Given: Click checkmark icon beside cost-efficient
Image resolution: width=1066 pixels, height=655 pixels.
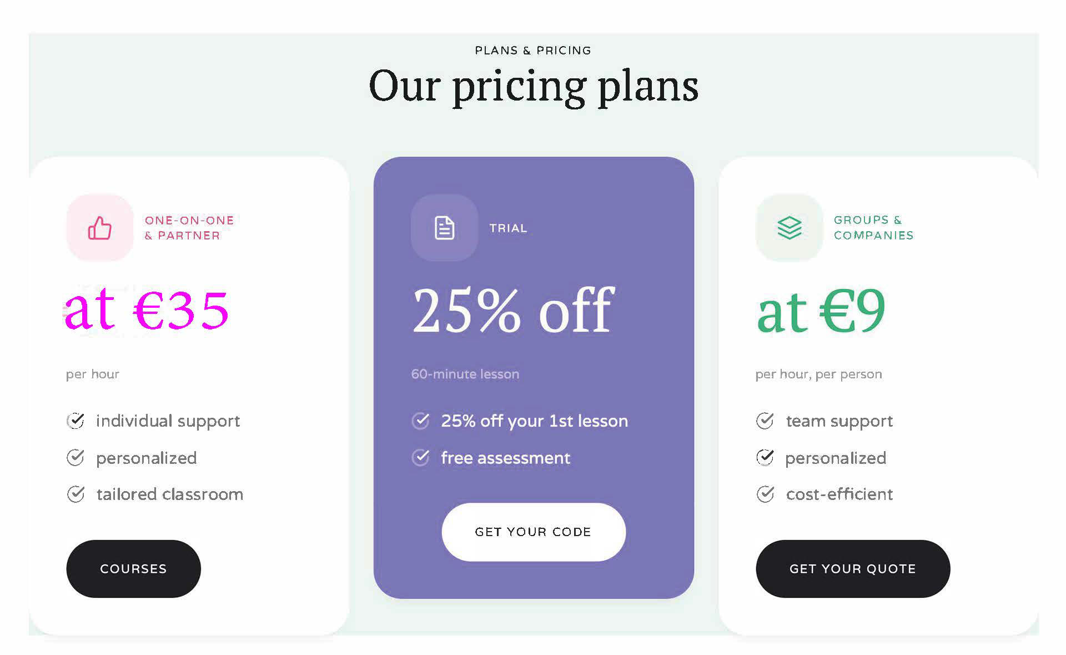Looking at the screenshot, I should coord(765,494).
